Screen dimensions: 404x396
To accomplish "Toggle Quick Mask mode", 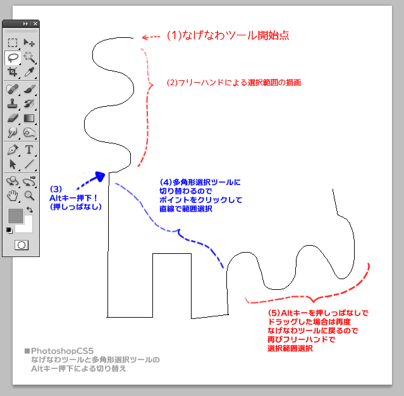I will 21,245.
